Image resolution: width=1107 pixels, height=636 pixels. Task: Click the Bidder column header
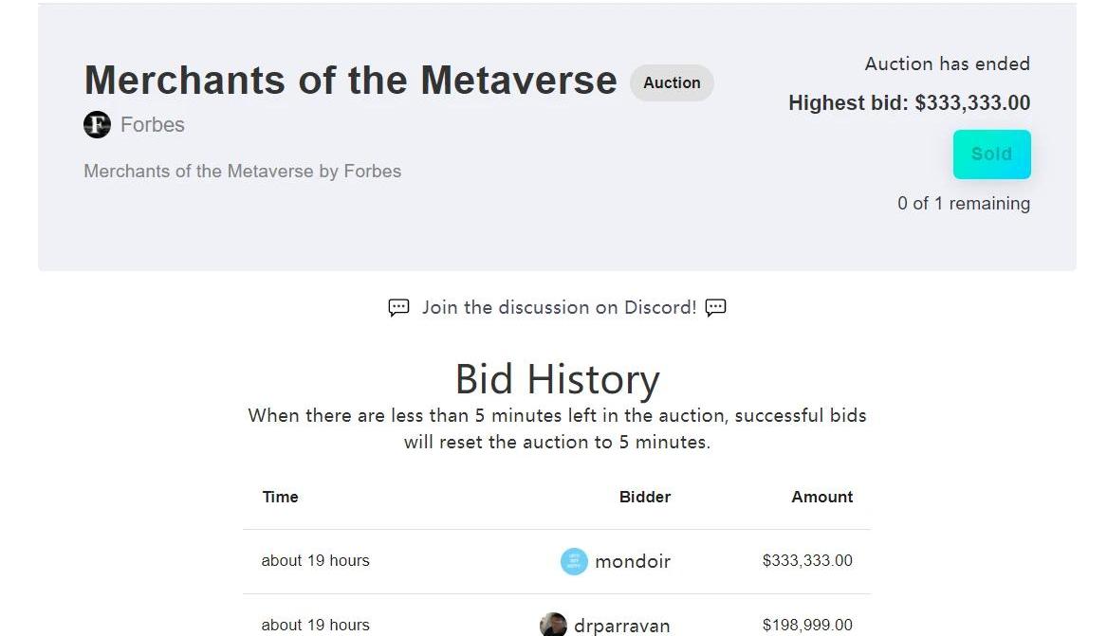click(645, 497)
